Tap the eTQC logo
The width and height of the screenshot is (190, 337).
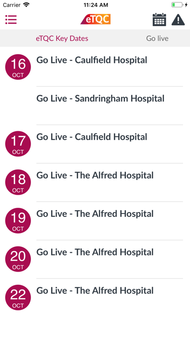(95, 19)
